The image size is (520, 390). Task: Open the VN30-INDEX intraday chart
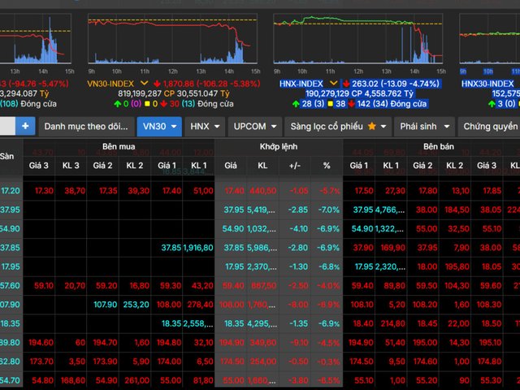coord(171,41)
